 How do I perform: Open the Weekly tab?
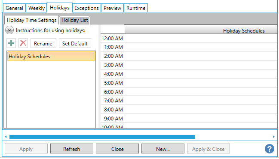[x=36, y=8]
